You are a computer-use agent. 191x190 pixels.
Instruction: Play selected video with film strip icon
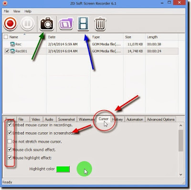point(83,24)
